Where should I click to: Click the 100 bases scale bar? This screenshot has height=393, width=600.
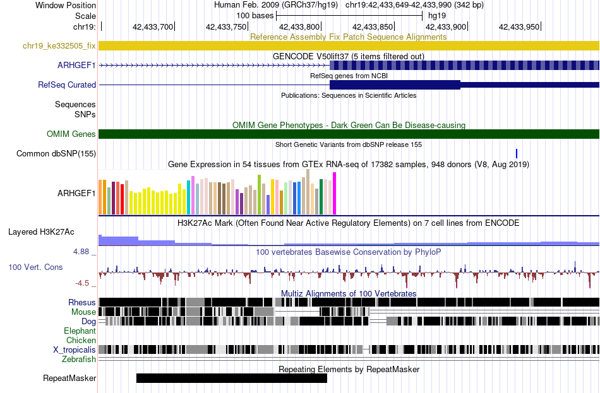(x=349, y=16)
